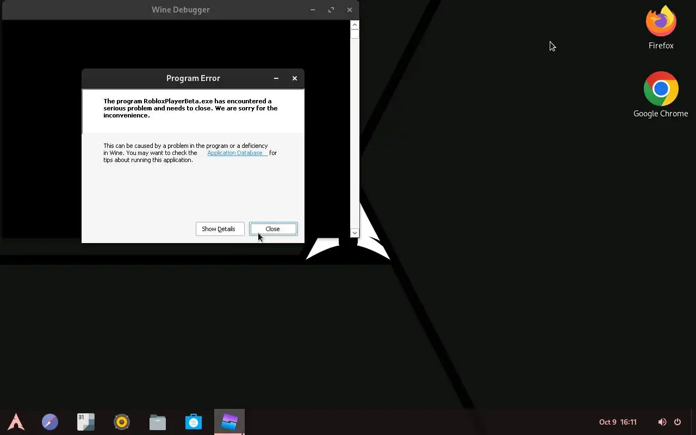Open the power menu in system tray
The height and width of the screenshot is (435, 696).
tap(678, 422)
